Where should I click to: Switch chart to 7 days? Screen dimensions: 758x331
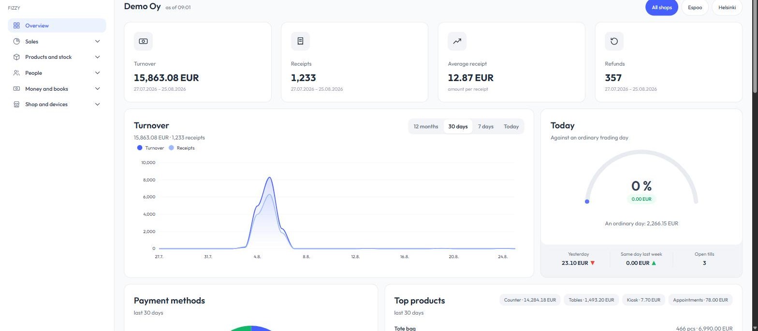pos(486,126)
